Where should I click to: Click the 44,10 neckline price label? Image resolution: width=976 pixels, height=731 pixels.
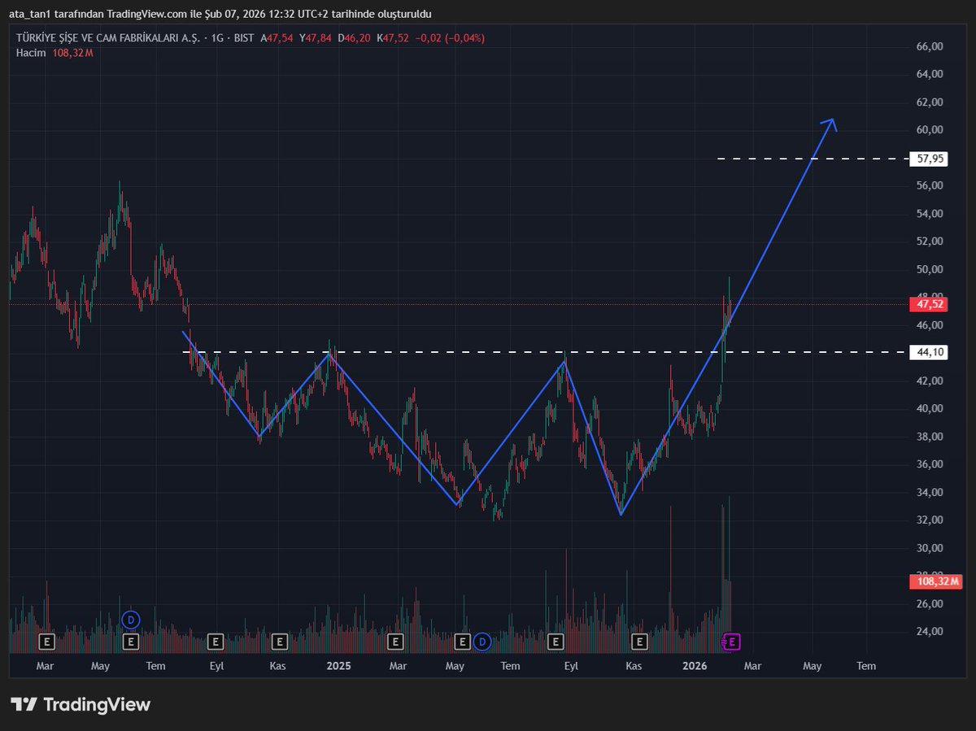[930, 352]
